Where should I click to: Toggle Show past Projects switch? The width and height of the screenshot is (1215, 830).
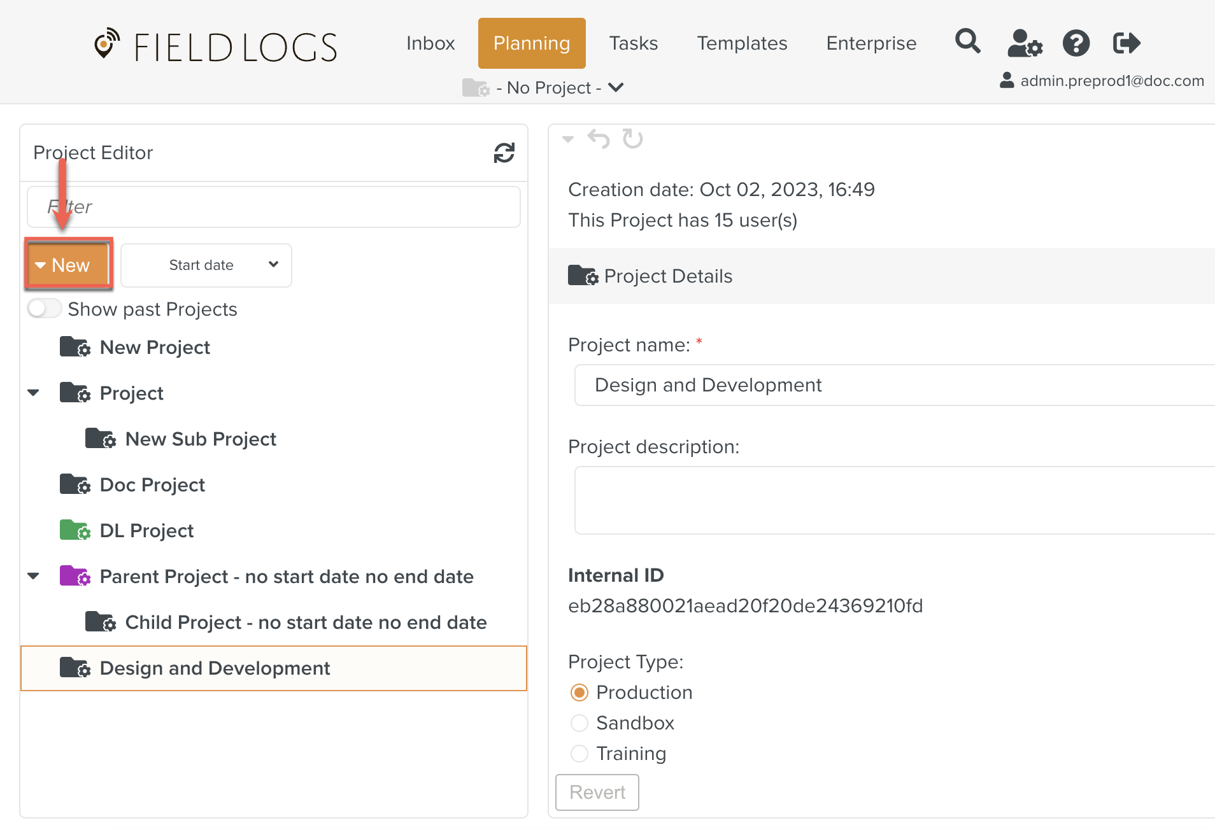click(45, 309)
